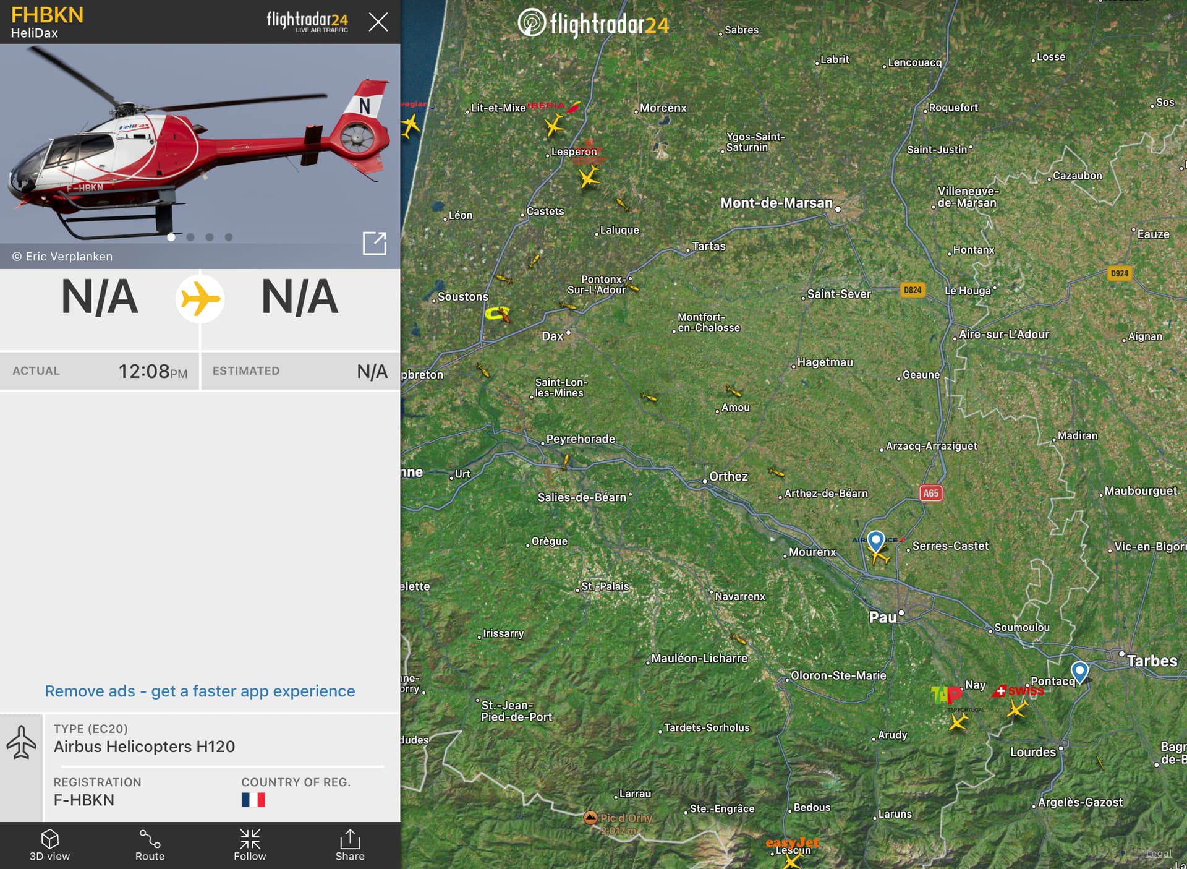
Task: Click the red helicopter photo thumbnail
Action: [200, 143]
